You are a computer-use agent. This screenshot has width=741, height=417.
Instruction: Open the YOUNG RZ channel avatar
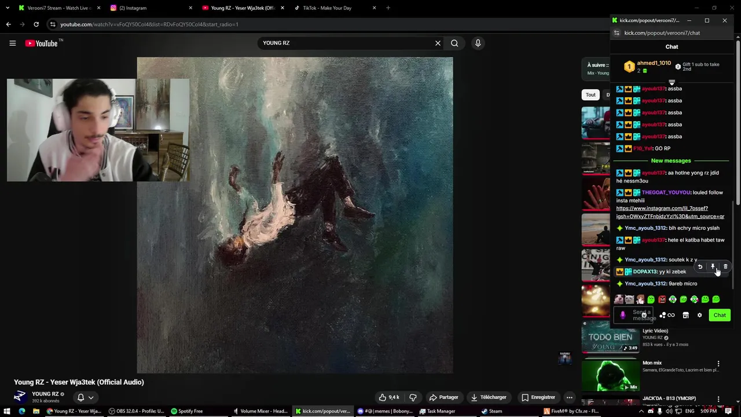point(20,397)
